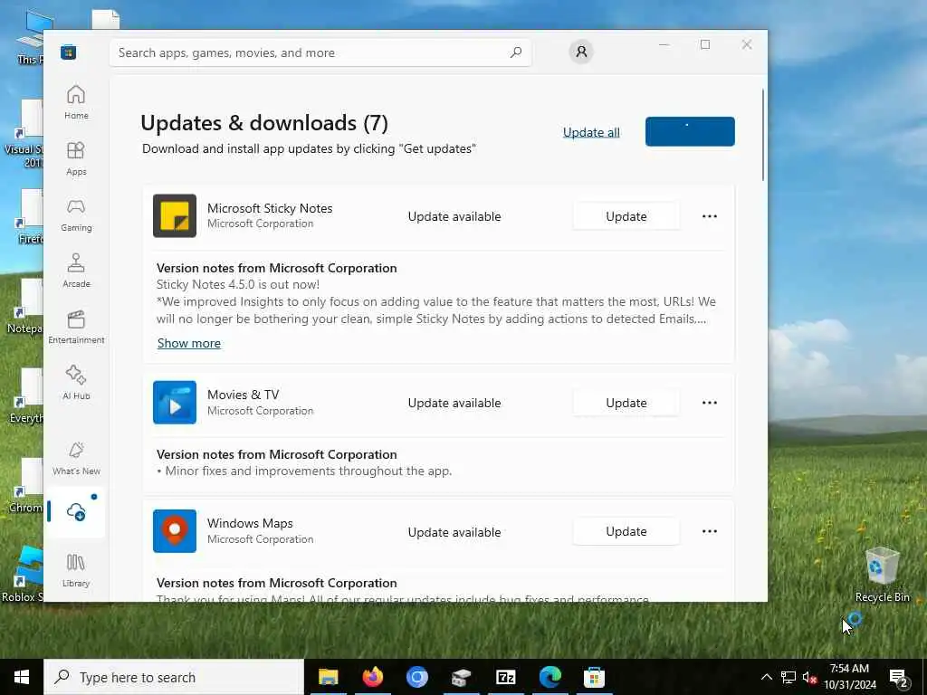Click the Windows Maps app icon

(175, 530)
